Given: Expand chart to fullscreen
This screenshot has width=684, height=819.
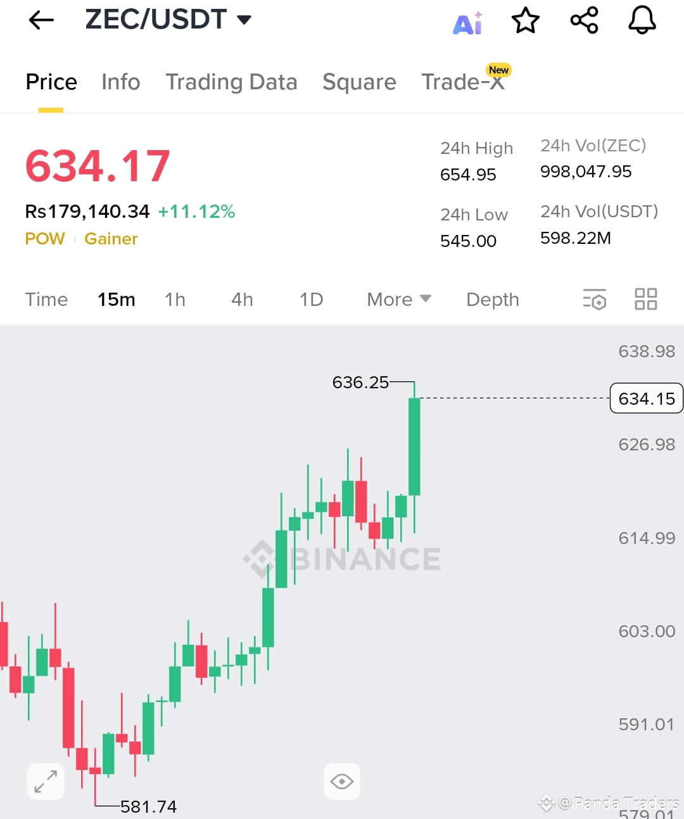Looking at the screenshot, I should pos(46,781).
